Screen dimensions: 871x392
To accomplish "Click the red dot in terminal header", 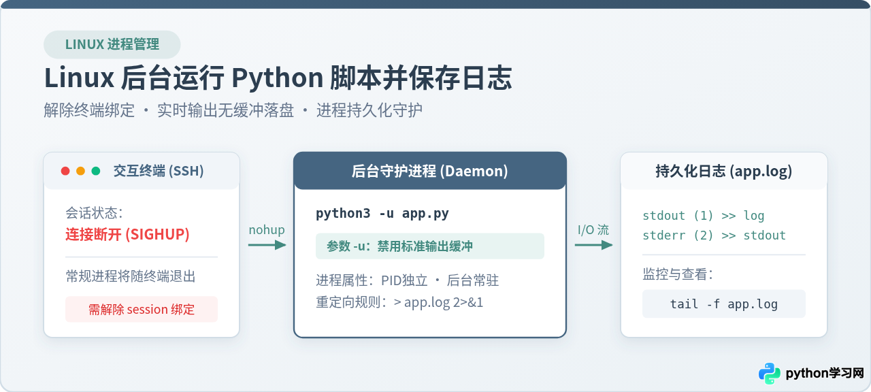I will [x=65, y=171].
